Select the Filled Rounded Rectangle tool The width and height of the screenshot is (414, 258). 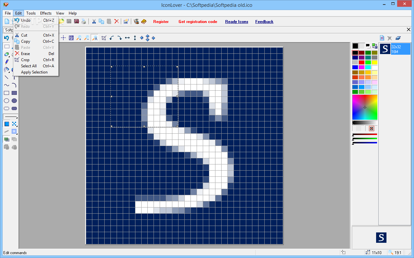tap(14, 108)
